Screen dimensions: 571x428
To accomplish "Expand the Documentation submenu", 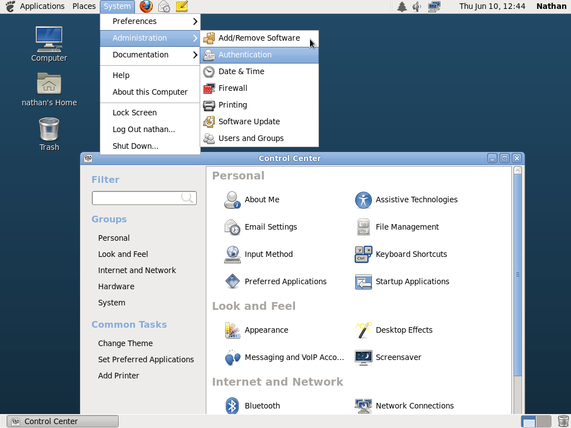I will [x=141, y=55].
